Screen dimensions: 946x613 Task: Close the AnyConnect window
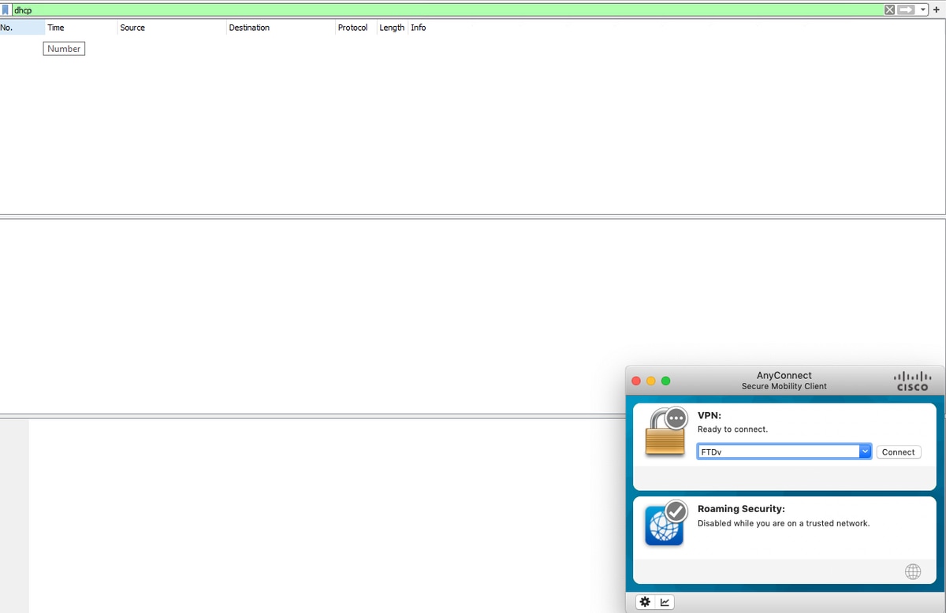(636, 381)
